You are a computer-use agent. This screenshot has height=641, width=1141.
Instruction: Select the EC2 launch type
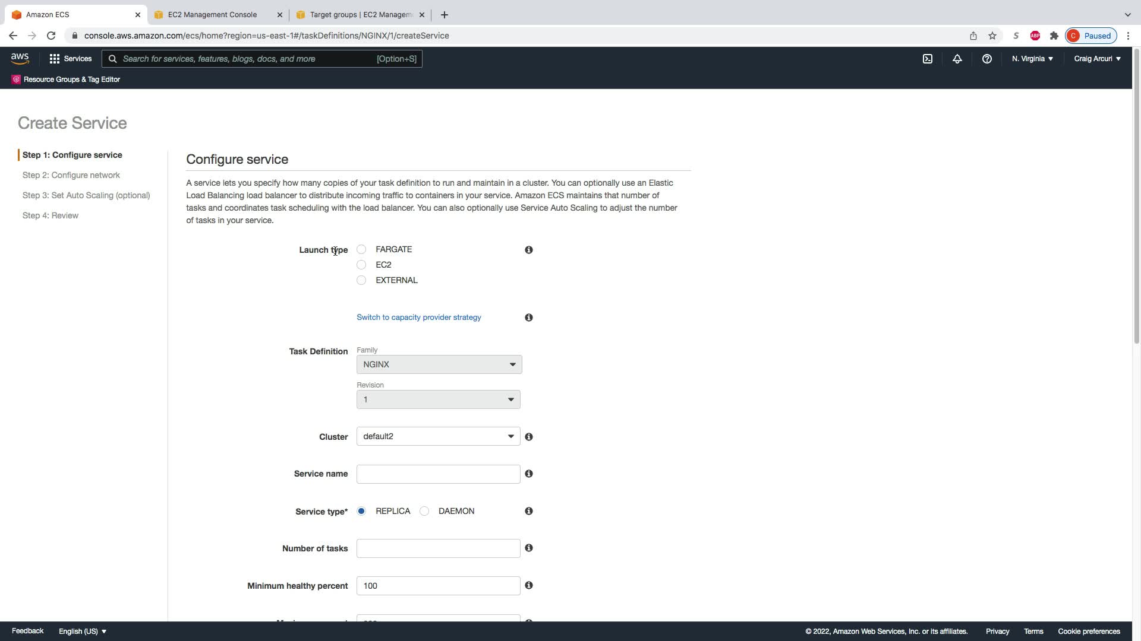coord(361,265)
